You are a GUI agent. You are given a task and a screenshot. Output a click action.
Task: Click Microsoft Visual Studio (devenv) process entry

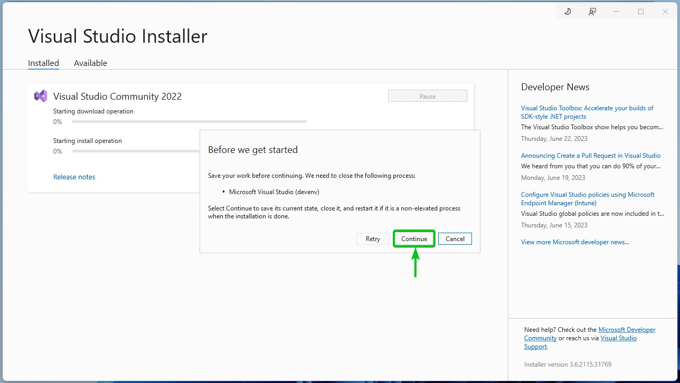[274, 192]
